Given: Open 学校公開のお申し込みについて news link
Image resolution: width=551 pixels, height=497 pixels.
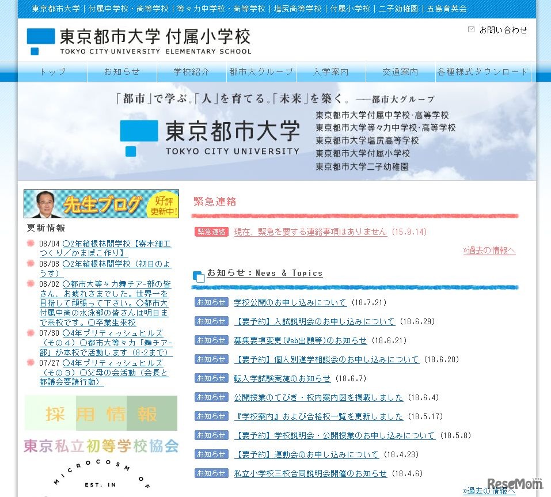Looking at the screenshot, I should tap(290, 302).
